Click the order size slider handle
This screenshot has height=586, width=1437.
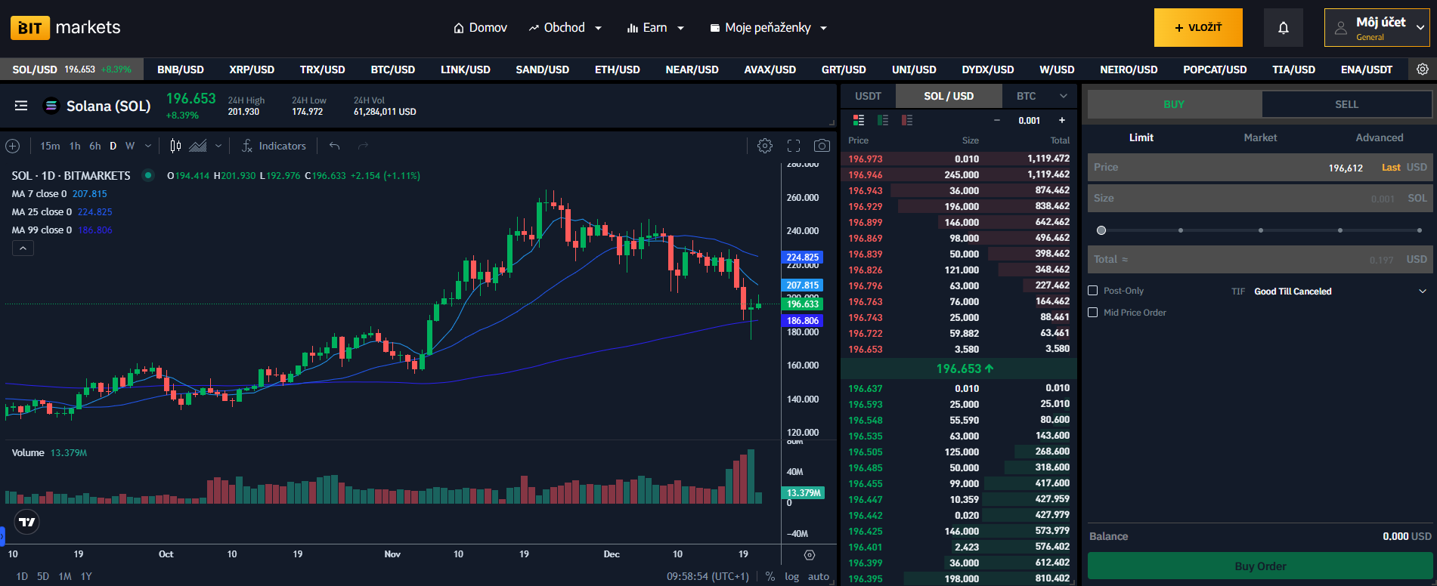pyautogui.click(x=1101, y=230)
